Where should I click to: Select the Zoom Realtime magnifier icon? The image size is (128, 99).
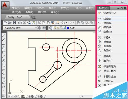83,23
